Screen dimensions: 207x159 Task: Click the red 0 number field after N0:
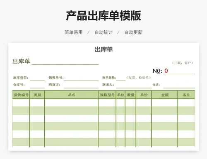point(179,71)
